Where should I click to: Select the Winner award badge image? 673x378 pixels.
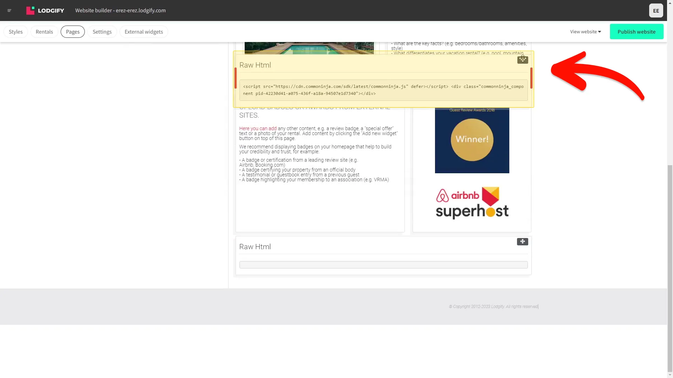(472, 140)
